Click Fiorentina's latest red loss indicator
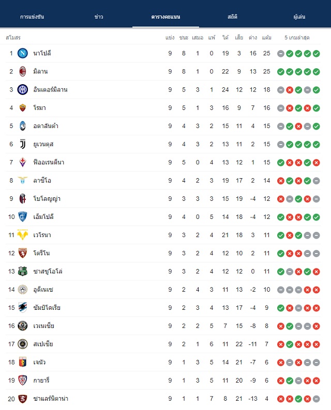 click(x=317, y=163)
